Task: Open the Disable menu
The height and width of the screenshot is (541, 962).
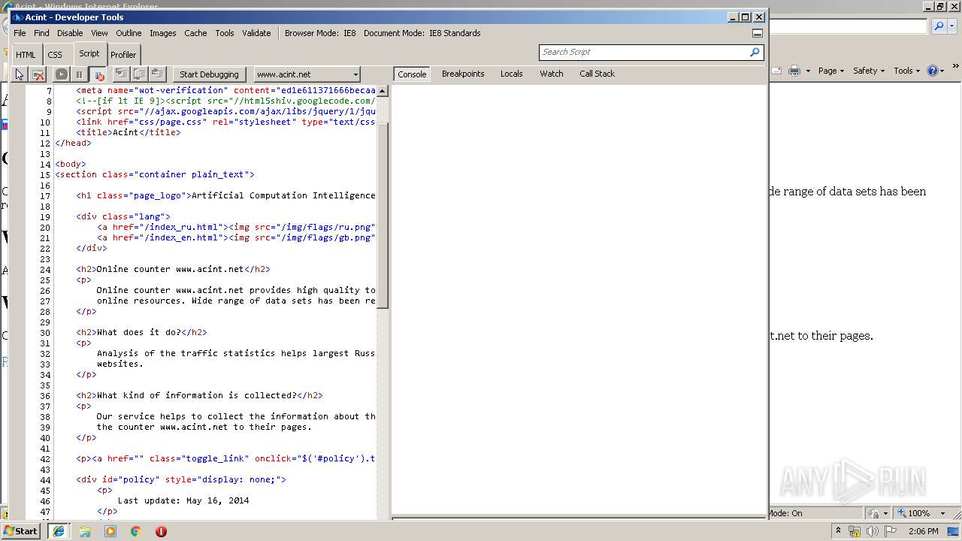Action: (70, 33)
